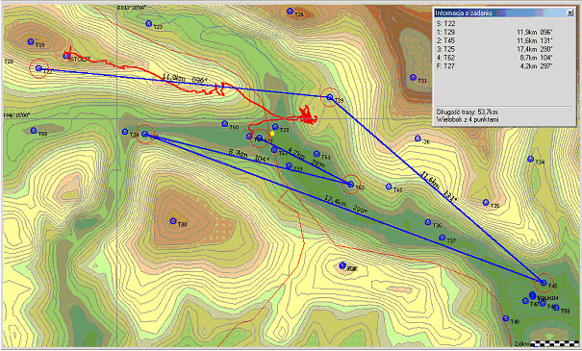This screenshot has width=582, height=351.
Task: Click the T19 waypoint marker
Action: tap(31, 41)
